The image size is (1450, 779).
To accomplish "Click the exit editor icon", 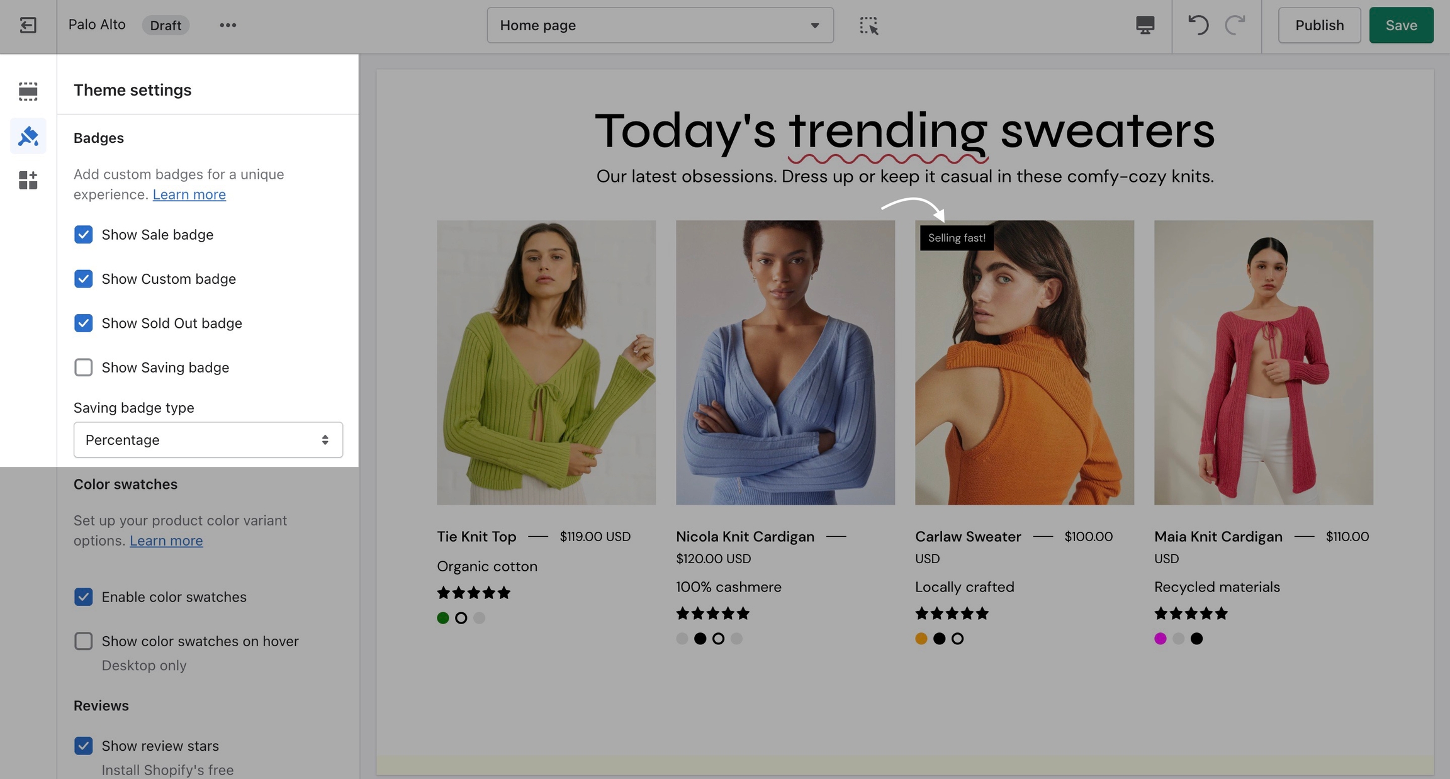I will 28,25.
